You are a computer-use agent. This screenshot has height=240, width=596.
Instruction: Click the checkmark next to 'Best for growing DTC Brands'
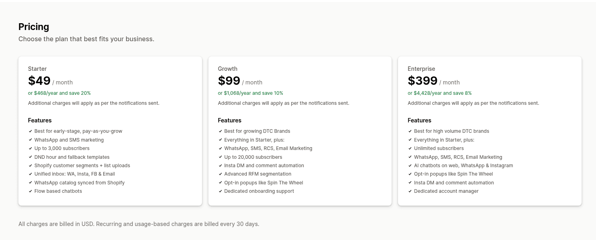[220, 131]
